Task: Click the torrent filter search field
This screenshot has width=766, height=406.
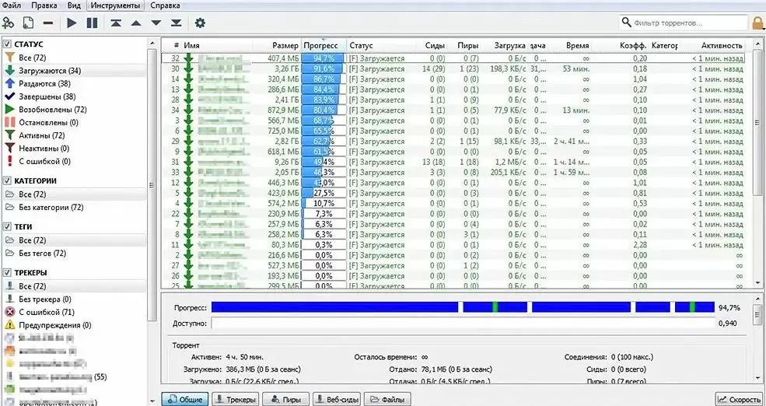Action: [x=684, y=23]
